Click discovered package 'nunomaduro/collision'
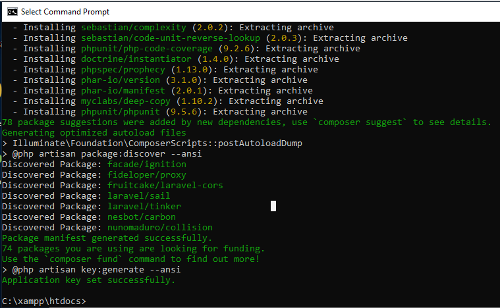500x308 pixels. [160, 227]
